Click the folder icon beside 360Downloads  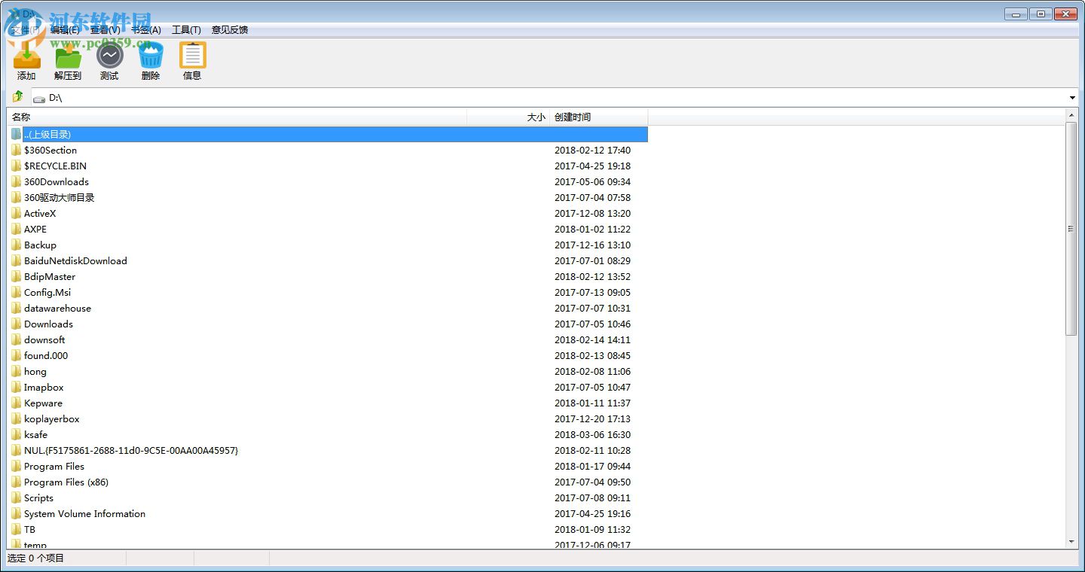17,181
